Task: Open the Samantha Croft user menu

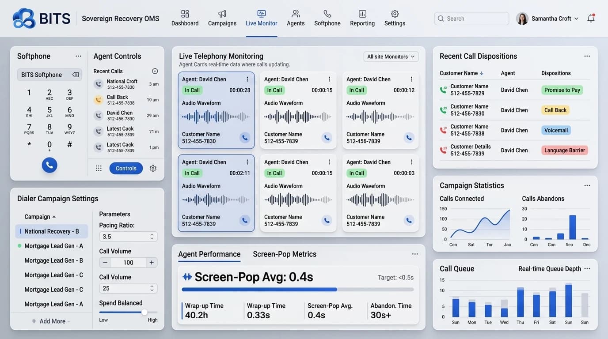Action: click(x=547, y=19)
